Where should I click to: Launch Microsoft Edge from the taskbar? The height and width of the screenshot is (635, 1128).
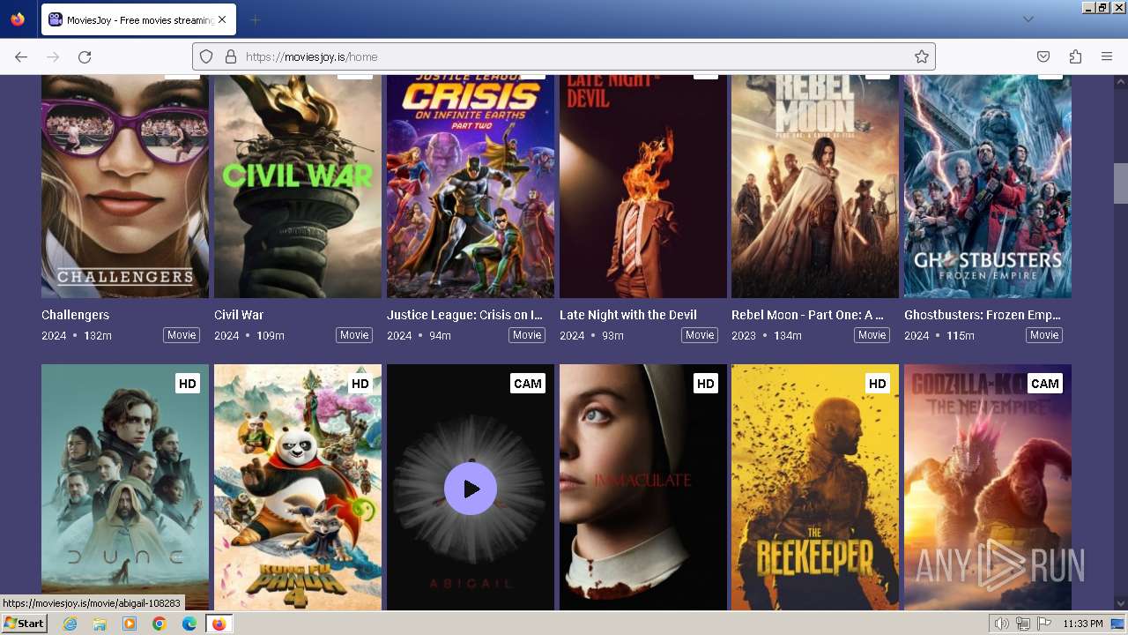click(189, 624)
